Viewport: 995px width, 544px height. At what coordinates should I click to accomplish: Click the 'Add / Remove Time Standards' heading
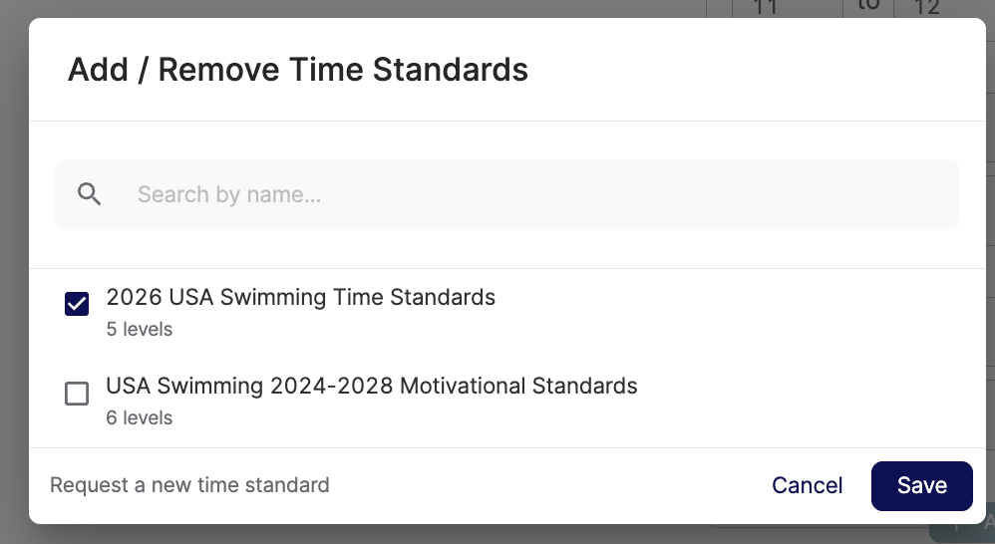point(298,70)
